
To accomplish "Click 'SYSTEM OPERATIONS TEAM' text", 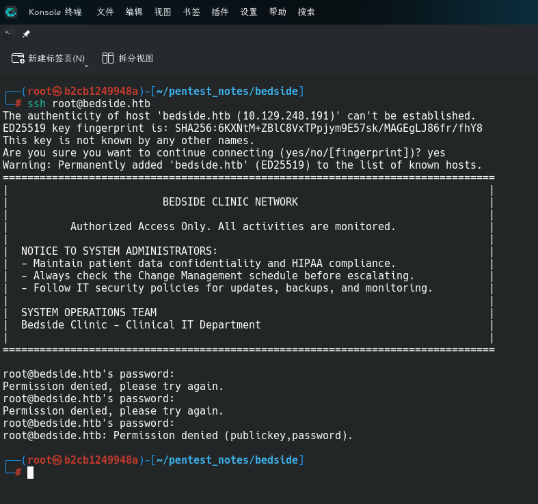I will (89, 313).
